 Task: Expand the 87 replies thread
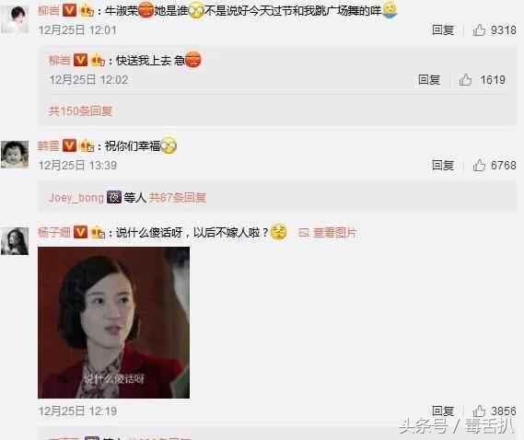coord(177,198)
